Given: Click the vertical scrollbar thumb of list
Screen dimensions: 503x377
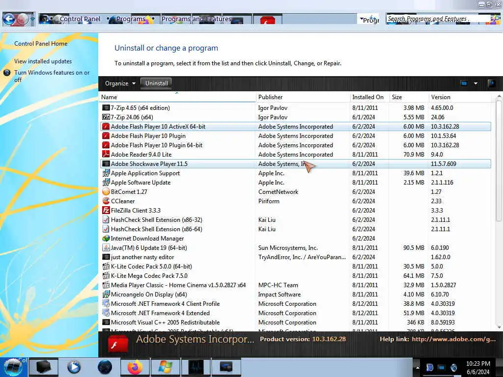Looking at the screenshot, I should [498, 161].
